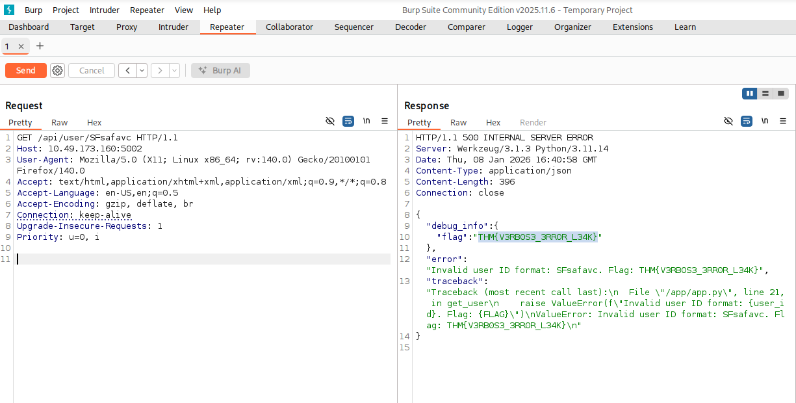The height and width of the screenshot is (403, 796).
Task: Open Request panel hamburger options menu
Action: pos(385,122)
